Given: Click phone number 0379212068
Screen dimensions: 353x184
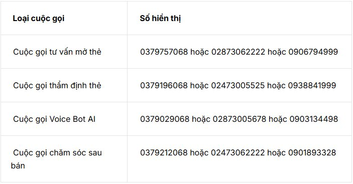Looking at the screenshot, I should [x=164, y=152].
